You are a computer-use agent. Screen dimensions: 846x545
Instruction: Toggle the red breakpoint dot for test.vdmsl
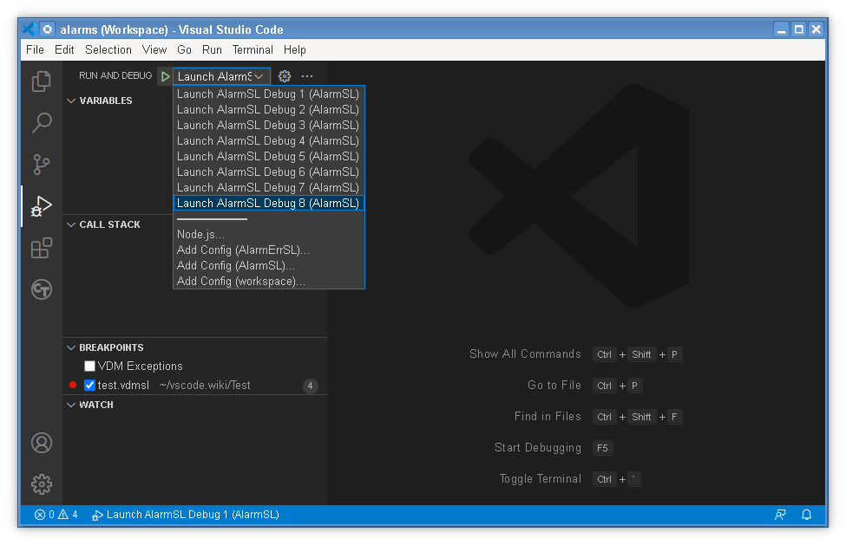tap(73, 385)
